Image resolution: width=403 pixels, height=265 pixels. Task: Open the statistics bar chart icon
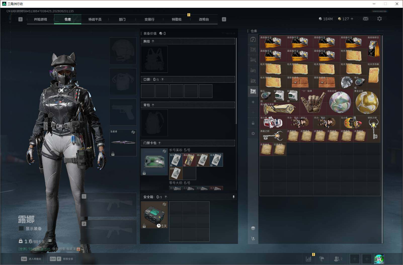point(308,259)
